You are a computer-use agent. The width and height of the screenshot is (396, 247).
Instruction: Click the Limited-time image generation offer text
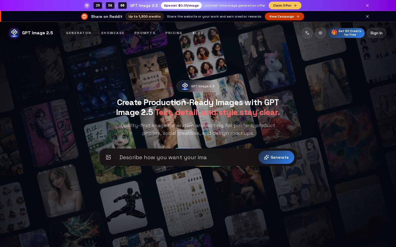(x=235, y=5)
